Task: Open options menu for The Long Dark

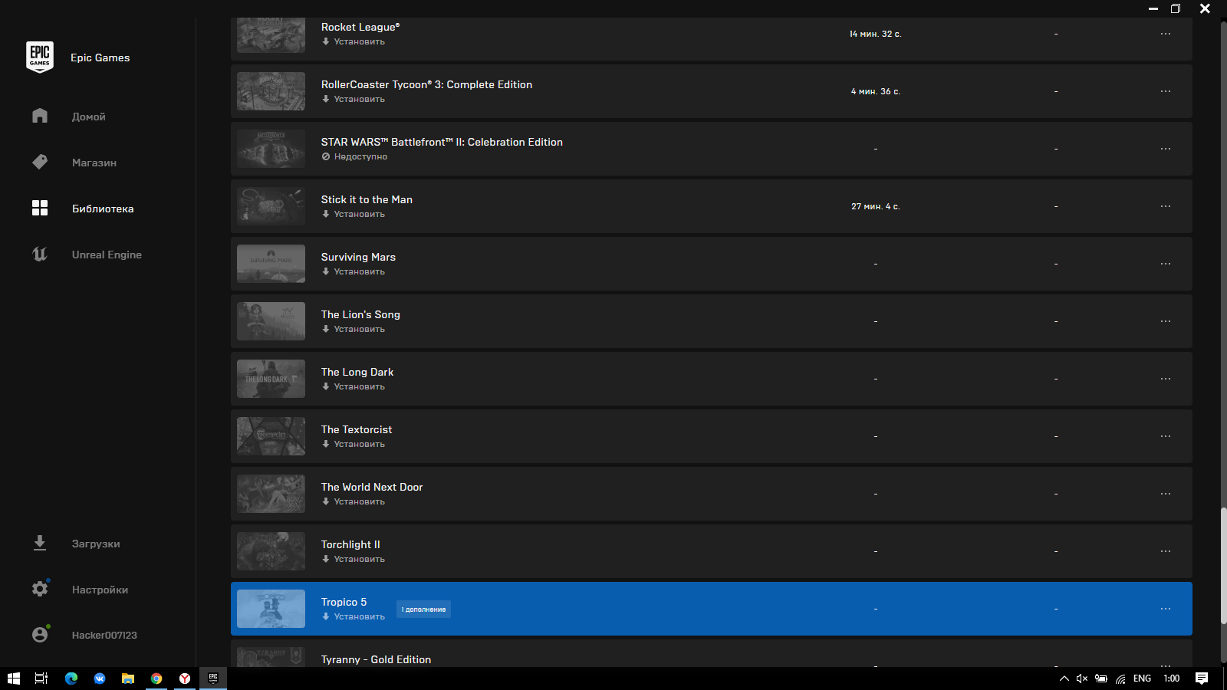Action: click(1166, 379)
